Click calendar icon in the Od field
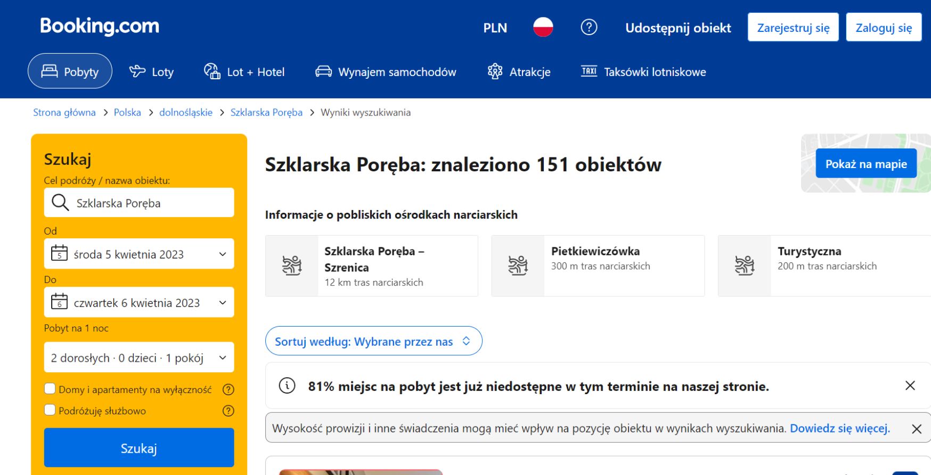The height and width of the screenshot is (475, 931). (59, 253)
